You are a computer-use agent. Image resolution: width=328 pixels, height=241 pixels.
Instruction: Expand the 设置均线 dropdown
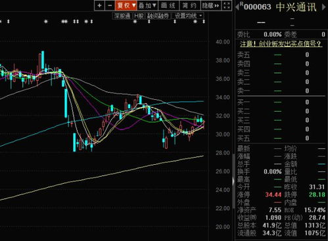pos(188,16)
